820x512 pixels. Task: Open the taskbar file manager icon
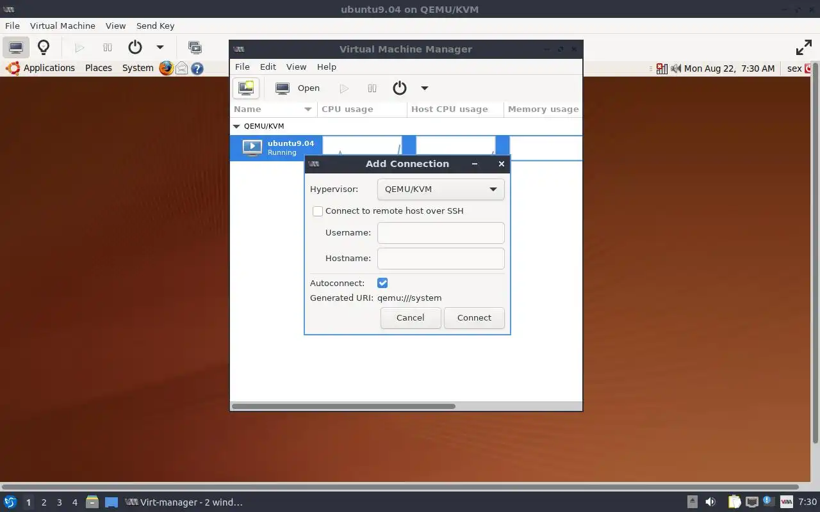(92, 502)
